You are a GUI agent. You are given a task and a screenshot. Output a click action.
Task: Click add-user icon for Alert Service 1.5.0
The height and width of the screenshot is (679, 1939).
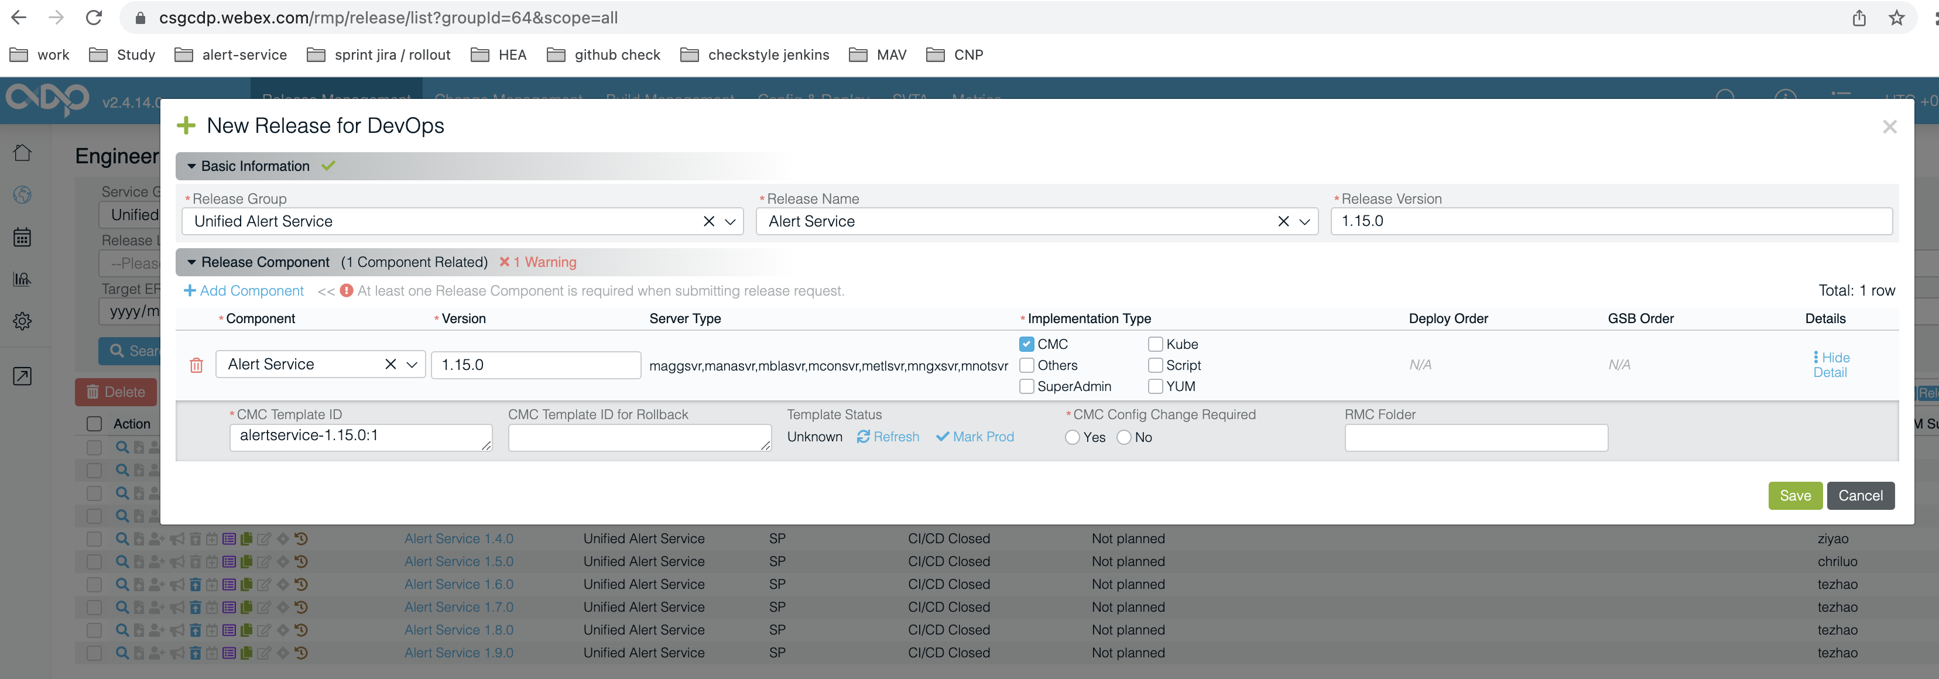[156, 561]
